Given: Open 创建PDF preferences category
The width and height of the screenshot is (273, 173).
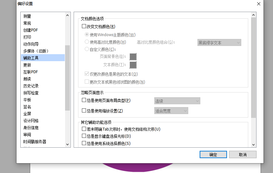Looking at the screenshot, I should click(43, 30).
